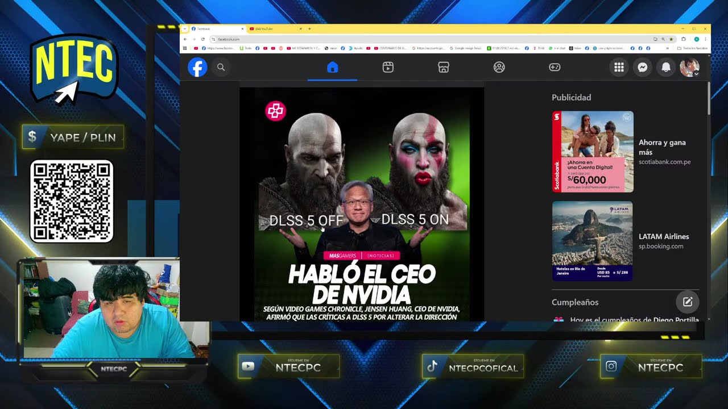728x409 pixels.
Task: Click the 'Cumpleaños' heading
Action: point(575,302)
